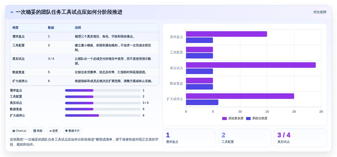Click the 说明 column header
337x157 pixels.
[78, 28]
